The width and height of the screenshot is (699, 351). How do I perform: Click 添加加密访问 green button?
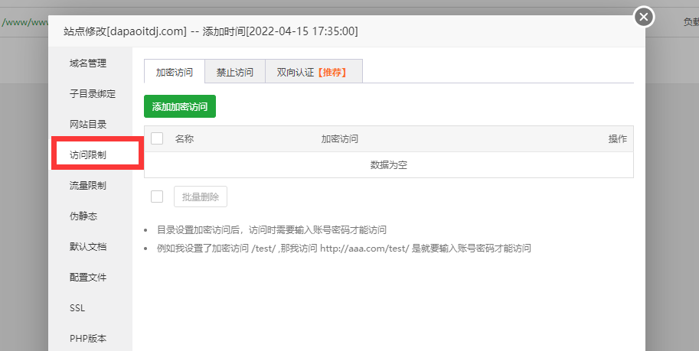180,106
